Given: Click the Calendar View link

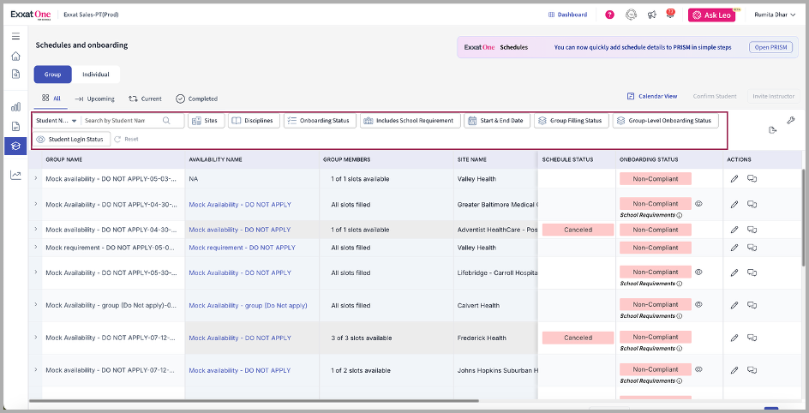Looking at the screenshot, I should [652, 97].
